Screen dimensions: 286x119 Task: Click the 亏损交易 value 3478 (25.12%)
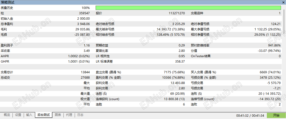[x=270, y=78]
